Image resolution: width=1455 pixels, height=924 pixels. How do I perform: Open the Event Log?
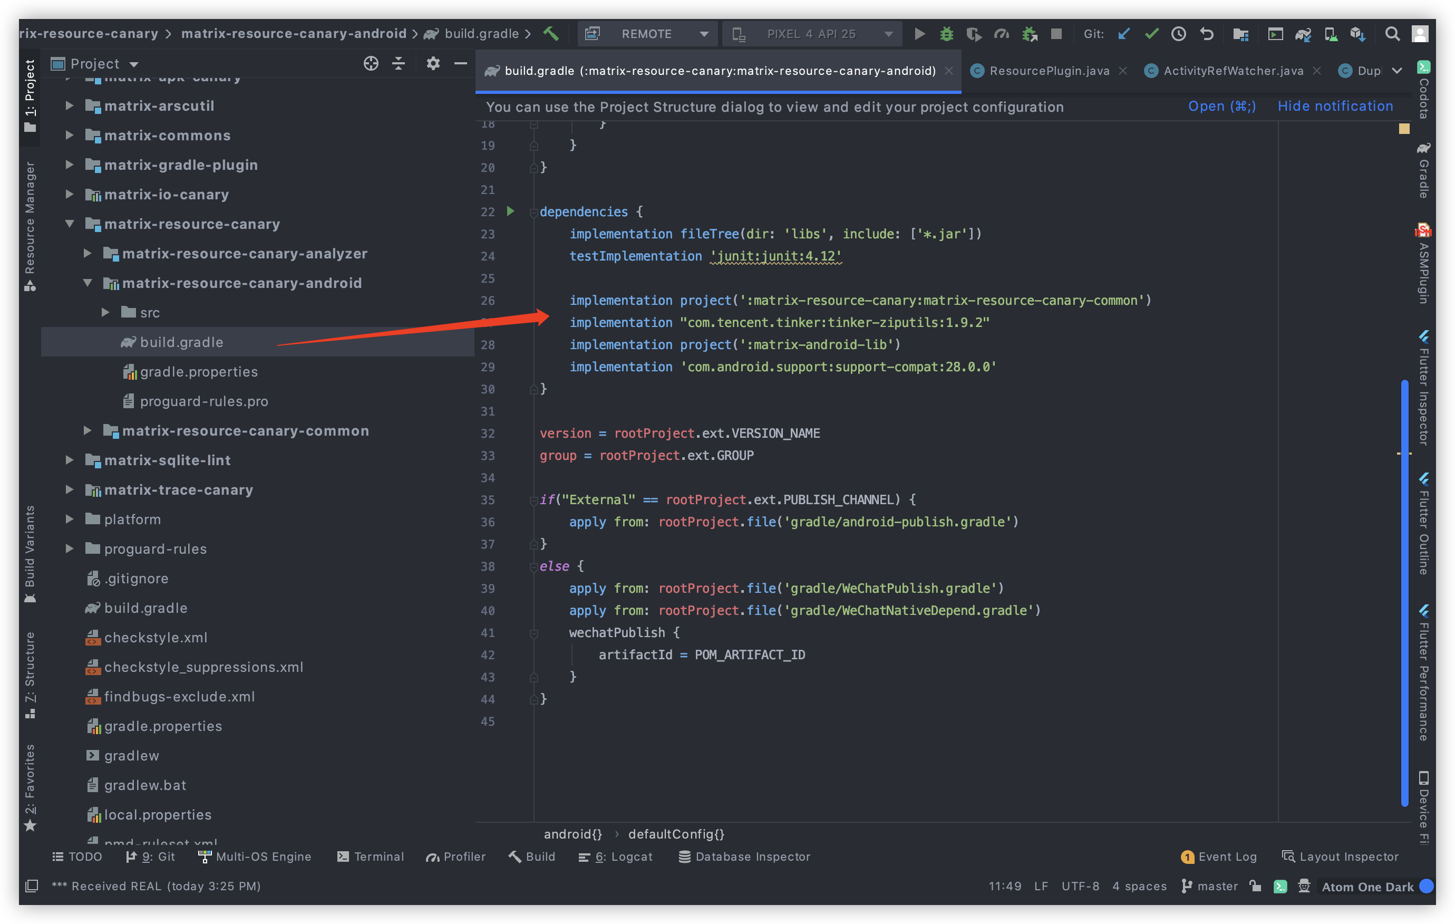point(1219,856)
